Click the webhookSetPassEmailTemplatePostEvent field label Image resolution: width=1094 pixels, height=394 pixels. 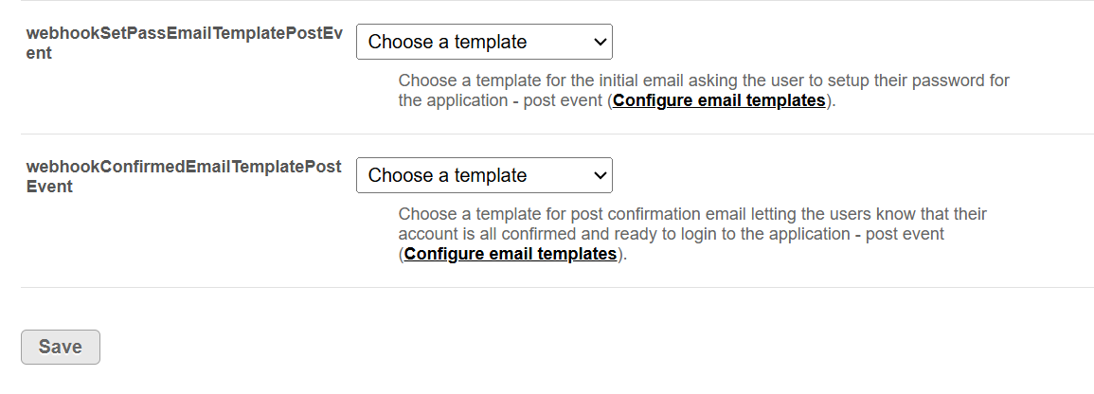coord(184,43)
